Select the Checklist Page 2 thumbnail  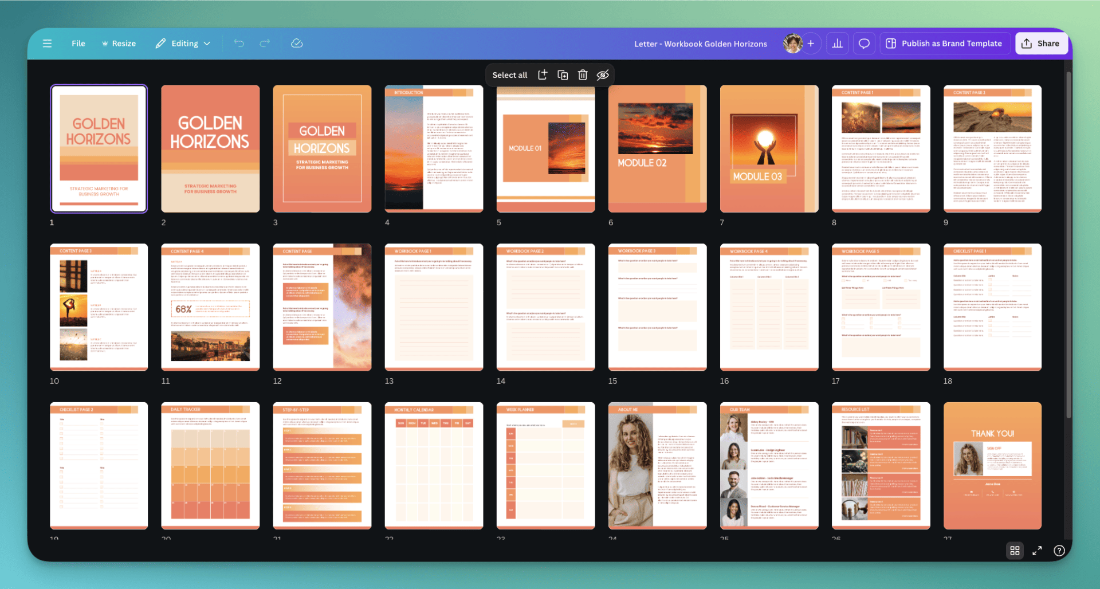click(x=99, y=466)
